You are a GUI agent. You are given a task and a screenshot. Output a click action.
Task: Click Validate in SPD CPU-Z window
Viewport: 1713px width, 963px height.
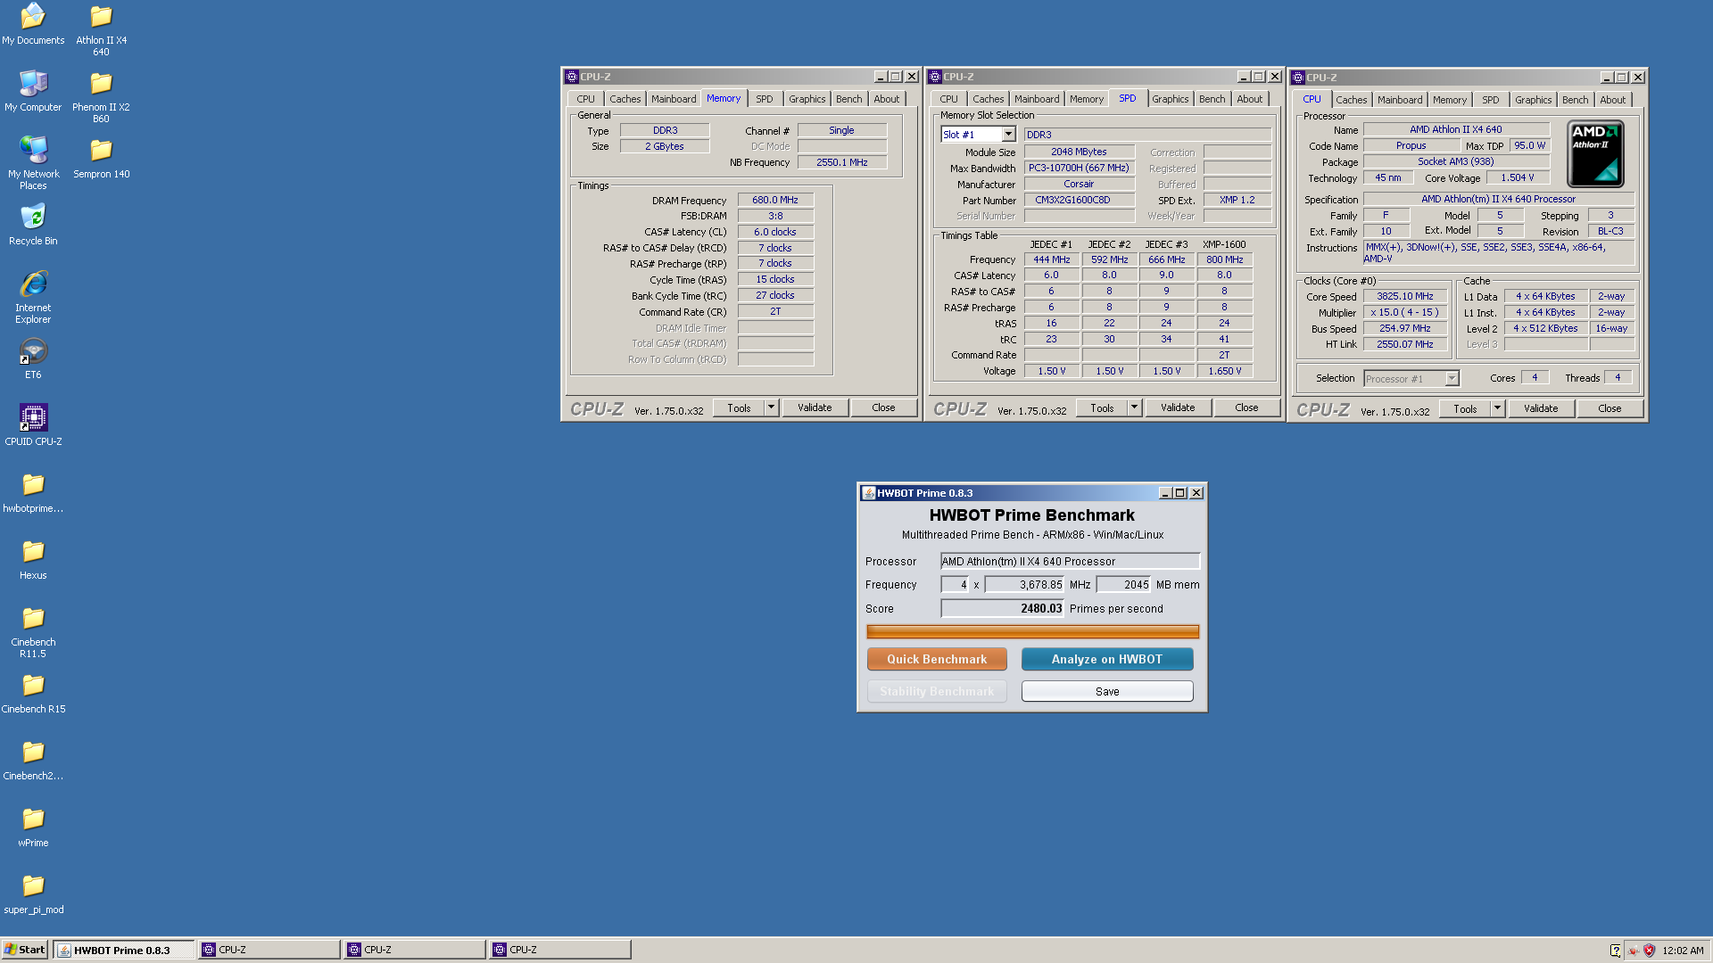pos(1178,407)
